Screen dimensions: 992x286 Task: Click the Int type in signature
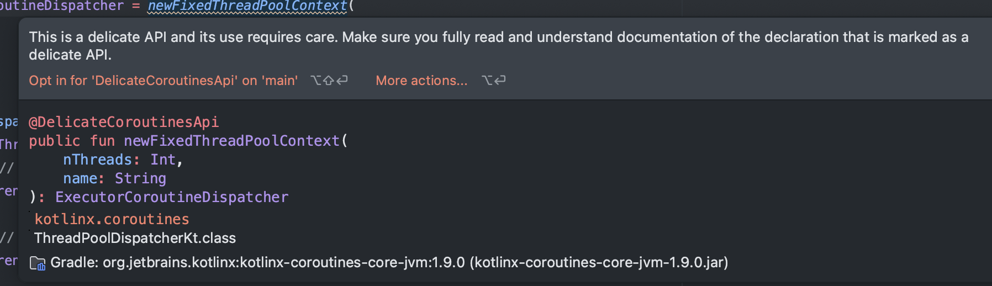163,160
